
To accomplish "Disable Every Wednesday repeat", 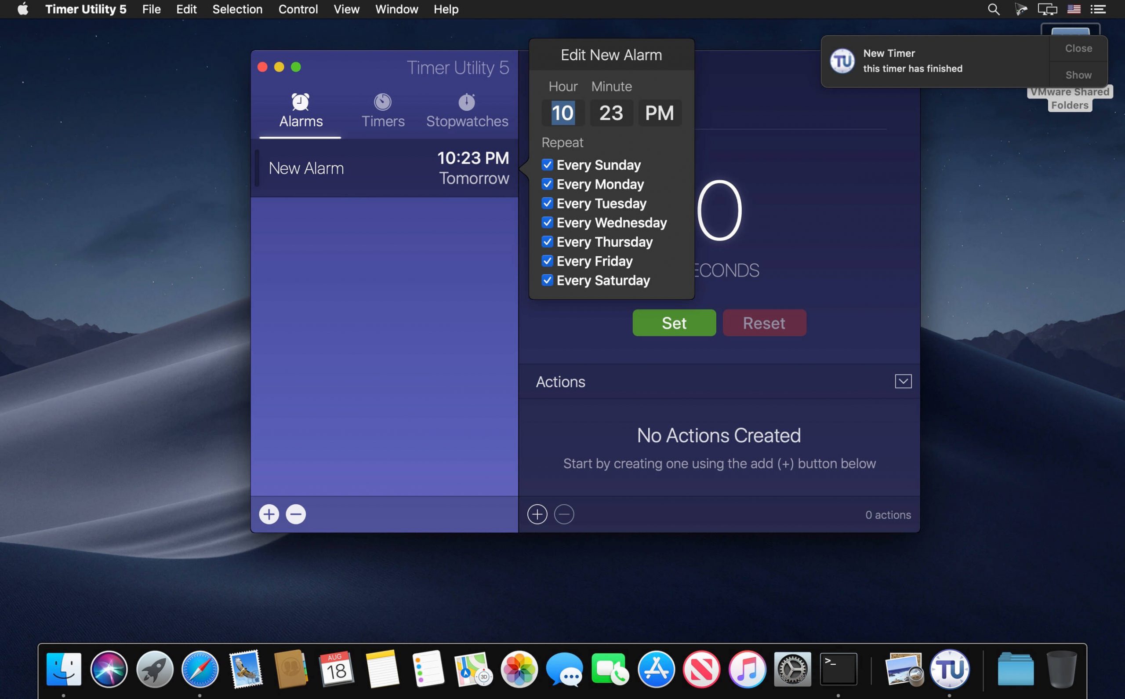I will click(x=548, y=222).
